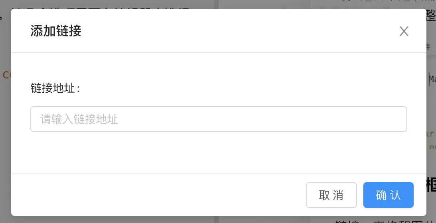Click the 取消 button
436x223 pixels.
[331, 195]
